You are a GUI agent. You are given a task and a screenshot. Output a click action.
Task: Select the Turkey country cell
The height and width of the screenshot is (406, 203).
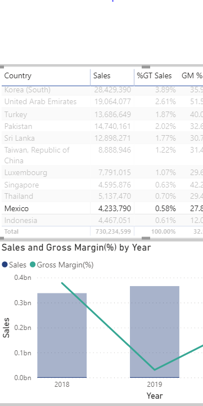tap(16, 114)
